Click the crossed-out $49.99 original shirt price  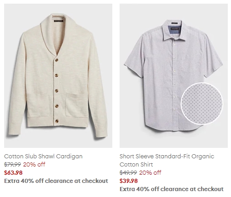point(128,172)
